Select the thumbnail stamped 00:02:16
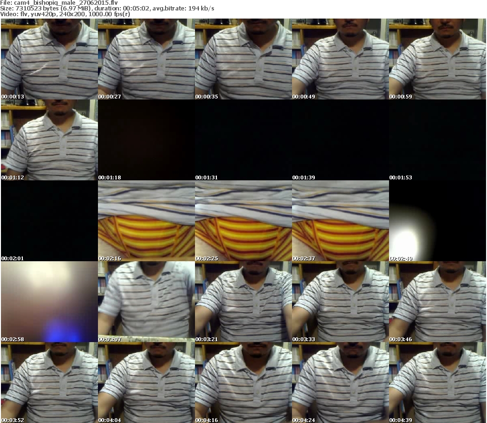Screen dimensions: 487x423 146,221
